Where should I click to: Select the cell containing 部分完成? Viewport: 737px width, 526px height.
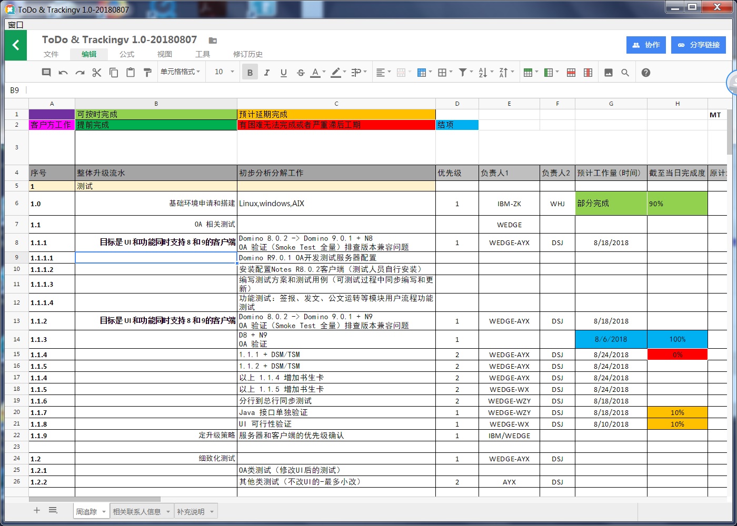tap(611, 204)
